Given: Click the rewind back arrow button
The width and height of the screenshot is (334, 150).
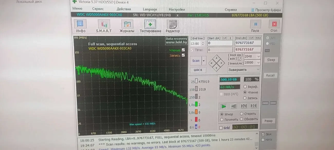Looking at the screenshot, I should point(234,106).
